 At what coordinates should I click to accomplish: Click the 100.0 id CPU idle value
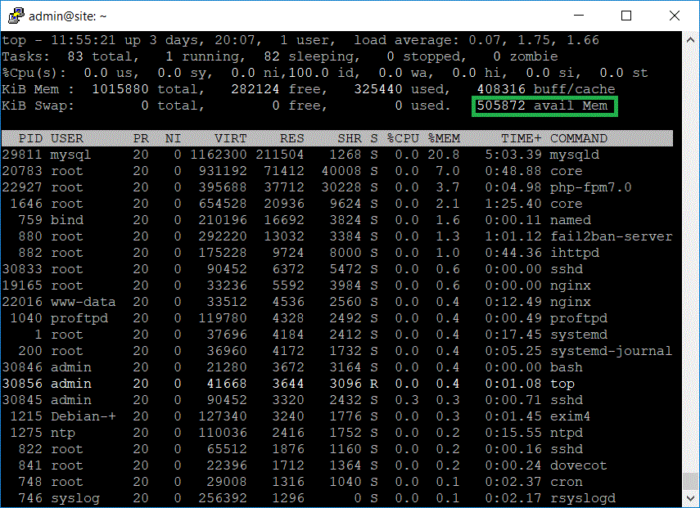coord(324,73)
